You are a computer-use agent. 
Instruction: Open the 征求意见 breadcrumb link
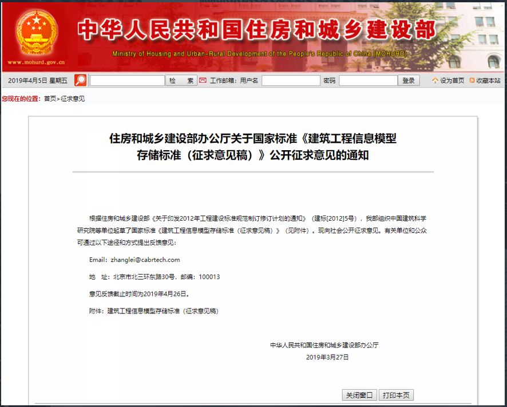tap(73, 99)
